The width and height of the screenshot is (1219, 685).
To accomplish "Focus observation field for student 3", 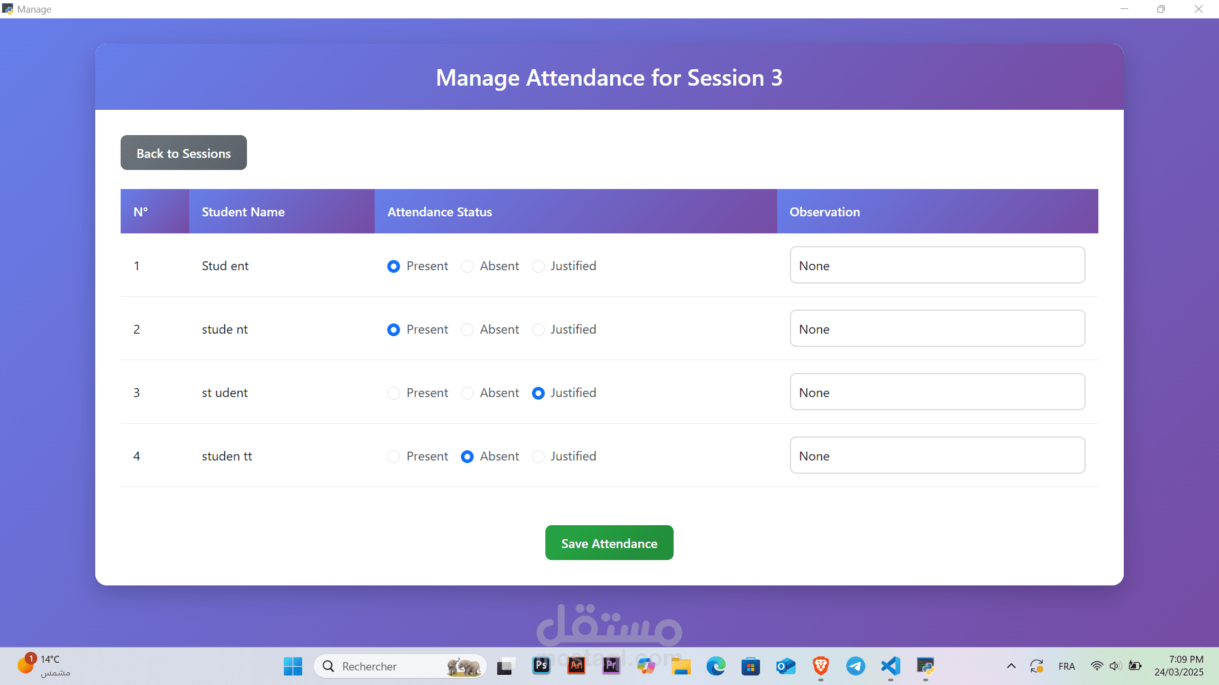I will click(x=937, y=392).
